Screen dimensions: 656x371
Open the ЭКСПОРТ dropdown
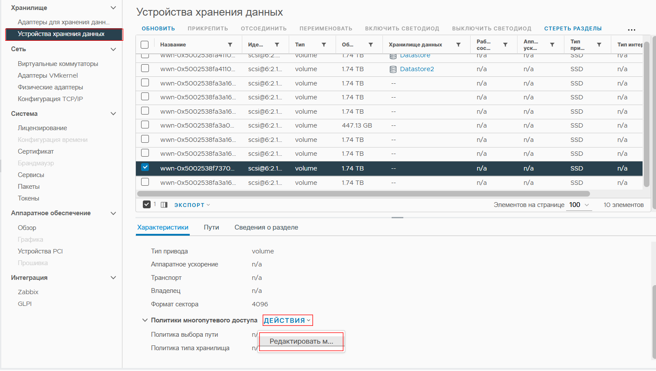coord(192,205)
